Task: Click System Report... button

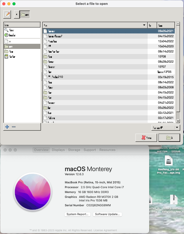Action: 78,214
